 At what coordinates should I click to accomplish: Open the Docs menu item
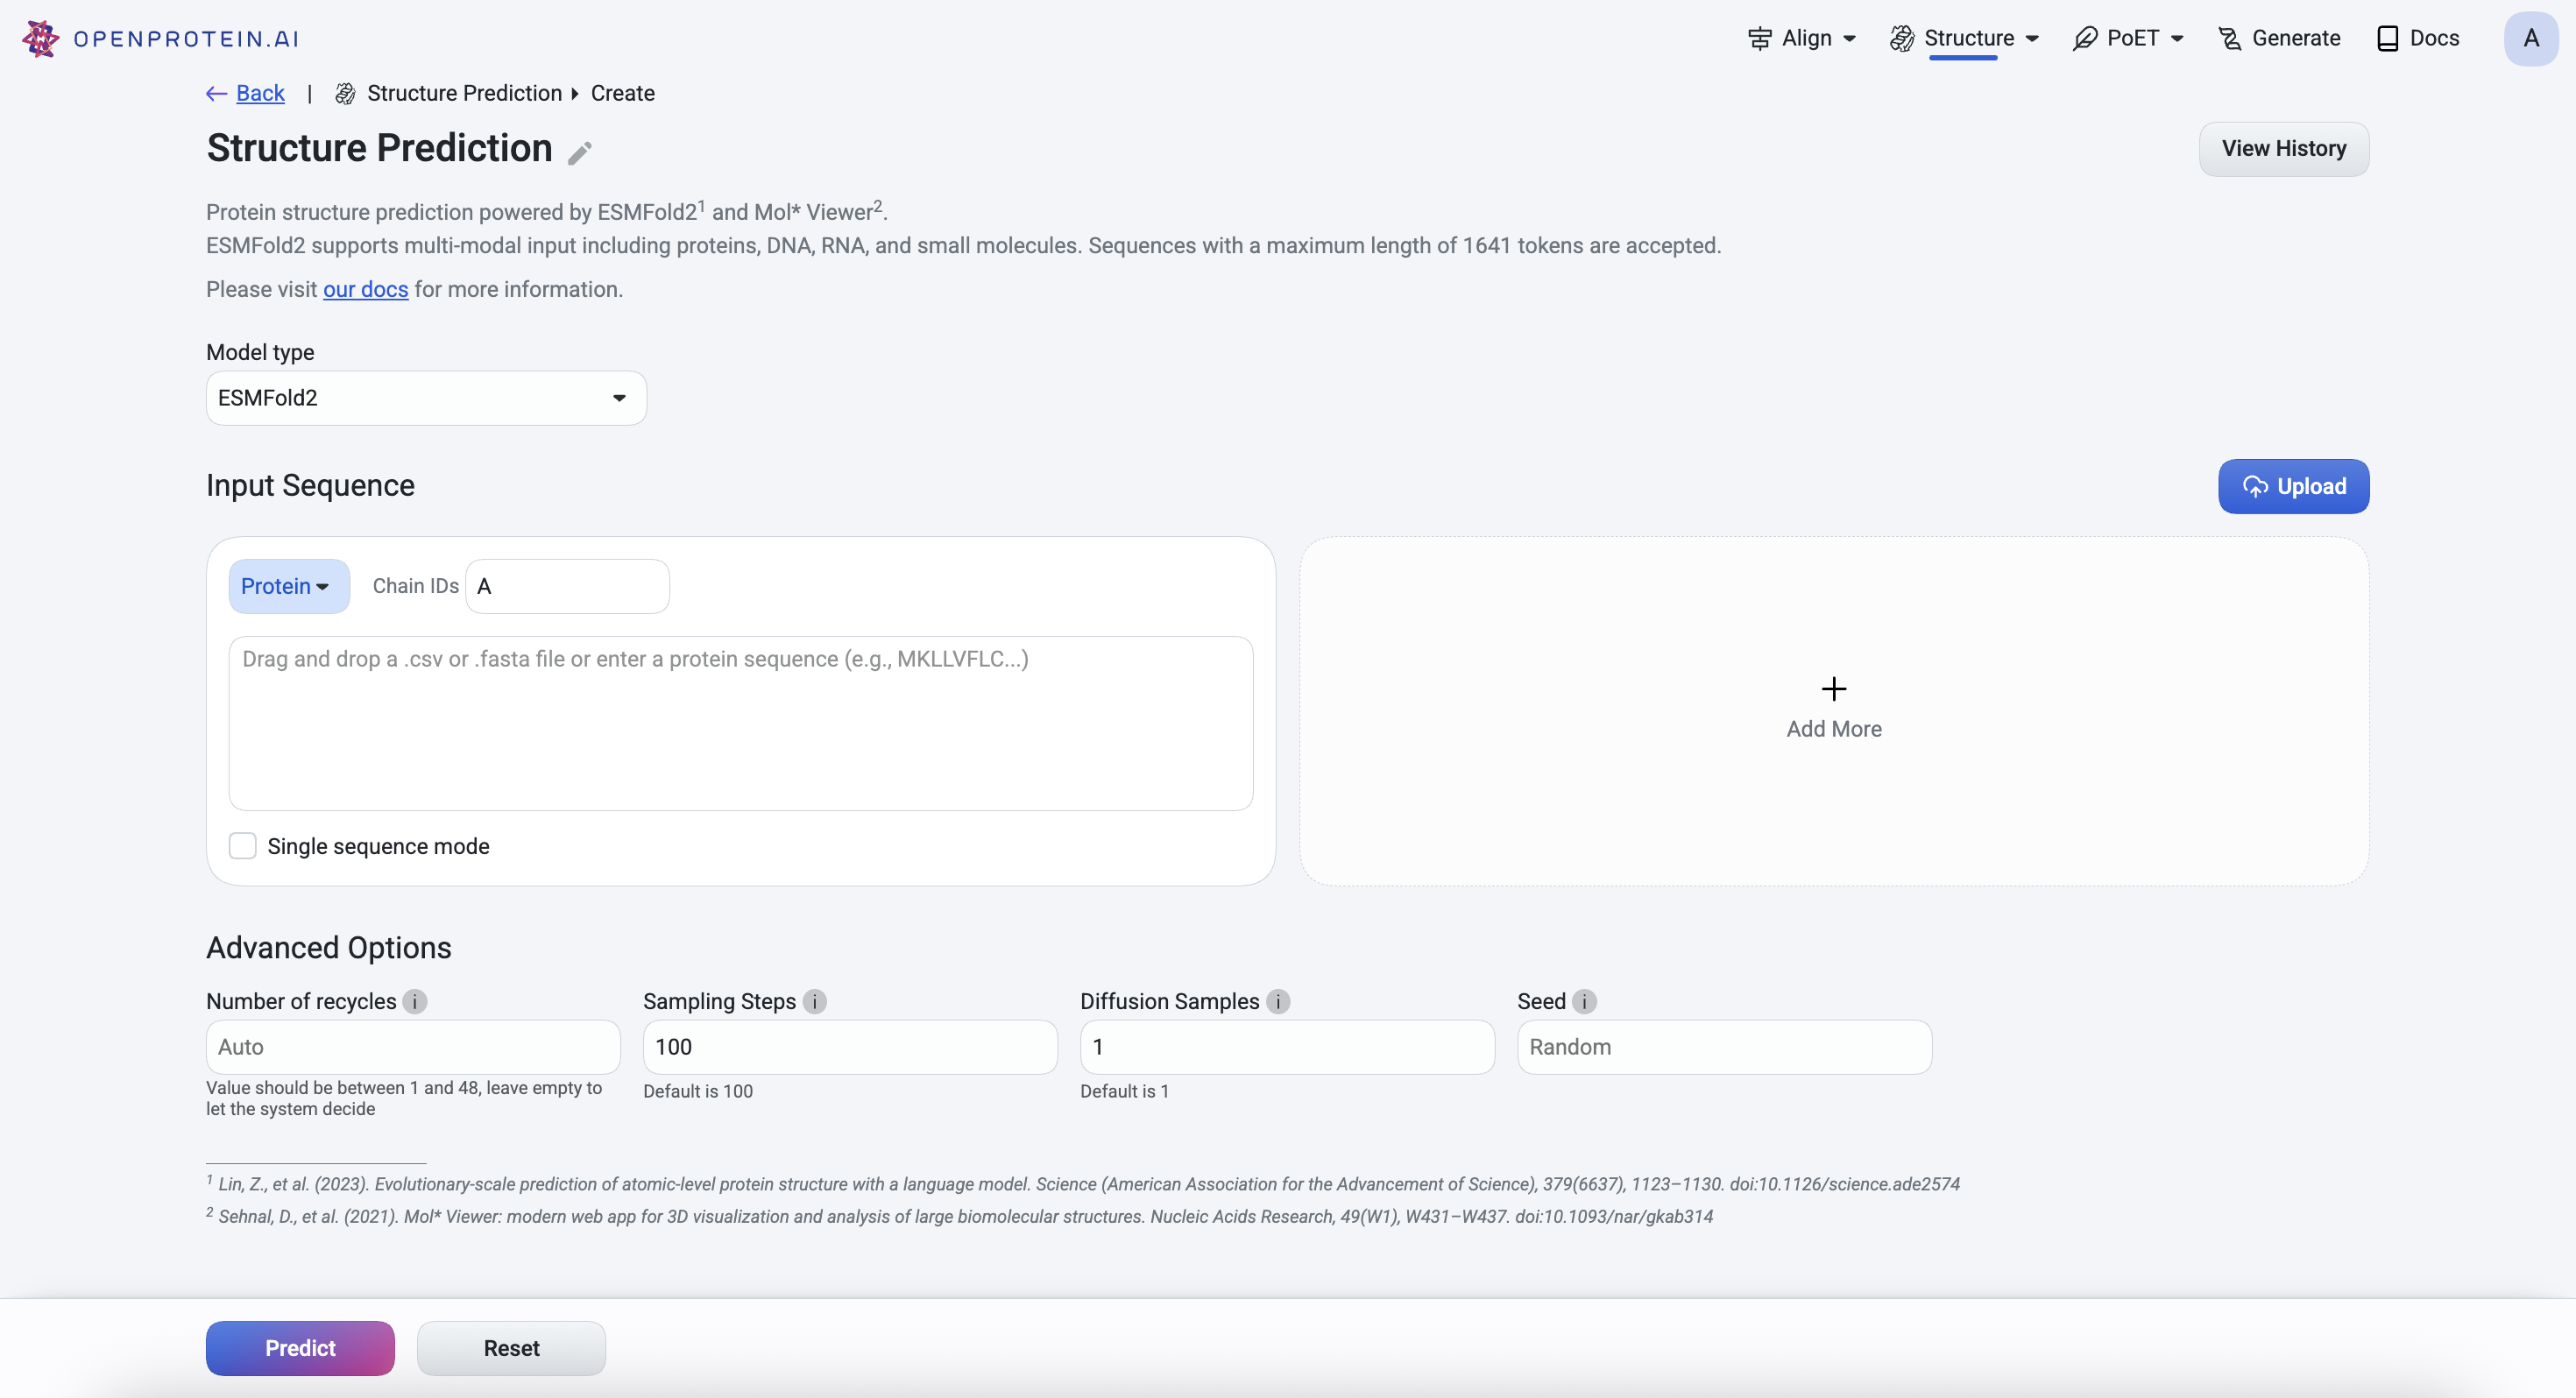(x=2418, y=38)
